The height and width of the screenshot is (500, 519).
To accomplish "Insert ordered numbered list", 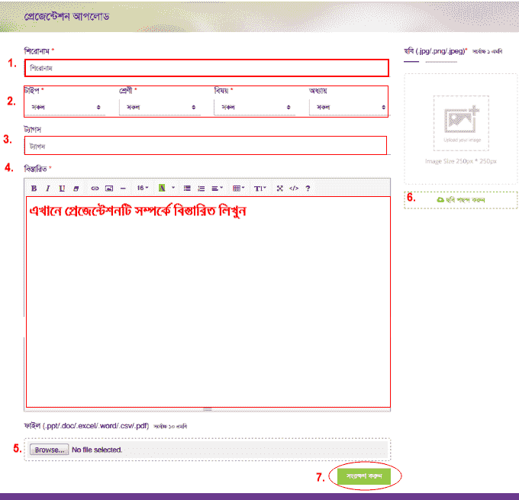I will (x=201, y=188).
